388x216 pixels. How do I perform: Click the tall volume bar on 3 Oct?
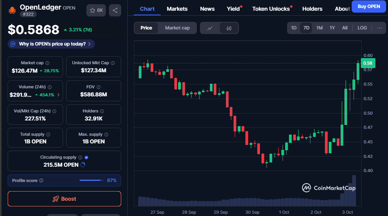pos(354,190)
